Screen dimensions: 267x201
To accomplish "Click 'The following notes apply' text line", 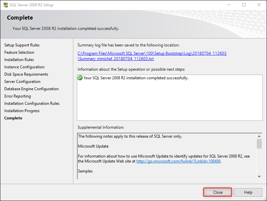I will (x=130, y=136).
